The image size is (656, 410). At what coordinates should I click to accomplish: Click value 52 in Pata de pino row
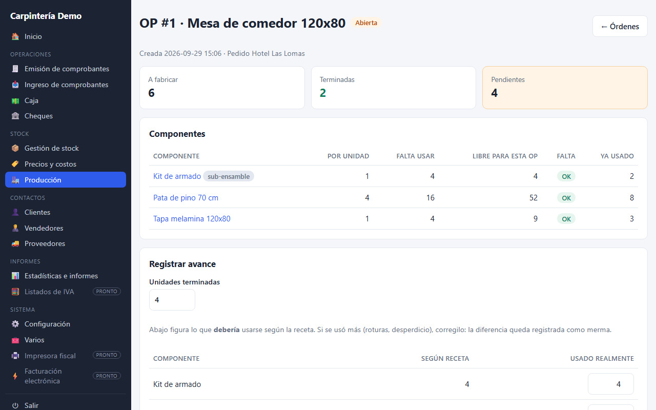pyautogui.click(x=534, y=198)
